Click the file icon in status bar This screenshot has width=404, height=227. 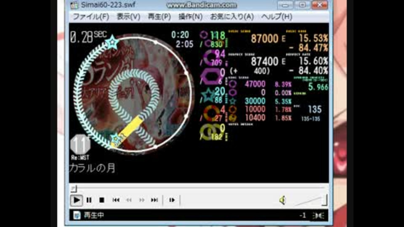tap(77, 215)
